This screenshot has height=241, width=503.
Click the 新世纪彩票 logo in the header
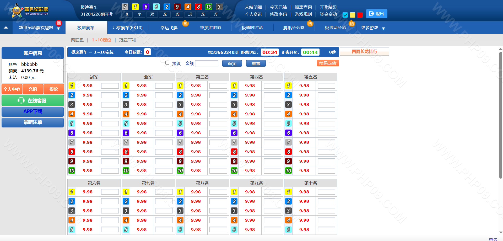point(29,10)
